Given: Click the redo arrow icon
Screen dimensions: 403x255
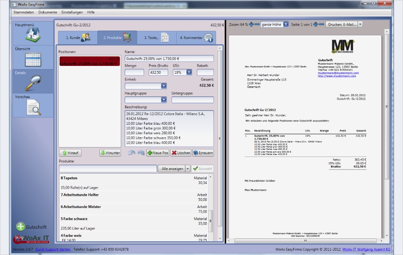Looking at the screenshot, I should click(140, 153).
